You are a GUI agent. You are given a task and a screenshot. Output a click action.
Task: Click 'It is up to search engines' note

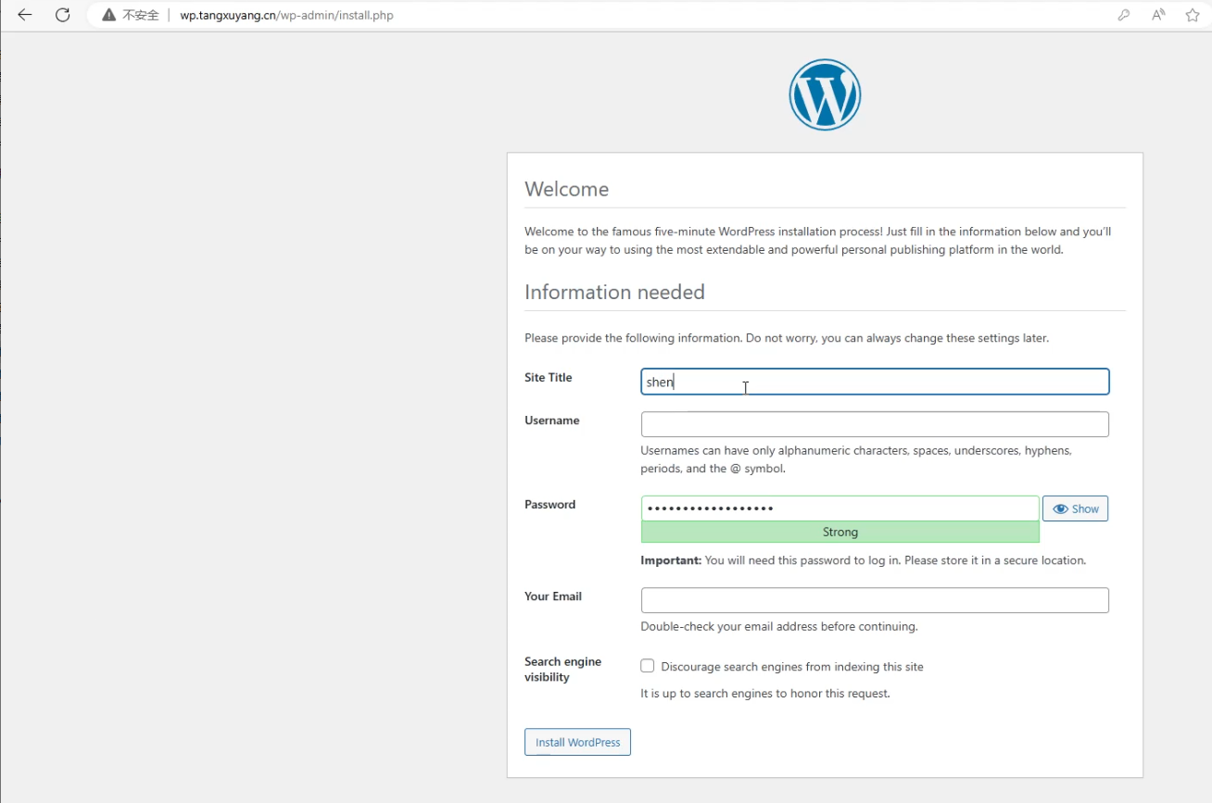pos(765,693)
